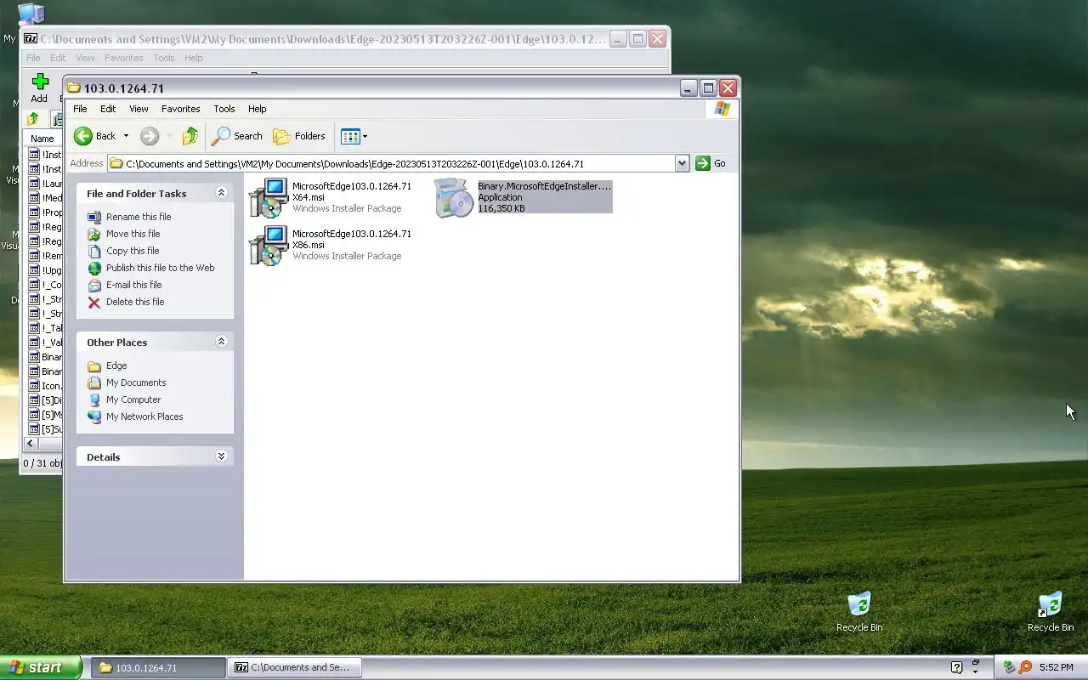Collapse the File and Folder Tasks panel
The width and height of the screenshot is (1088, 680).
click(x=221, y=193)
